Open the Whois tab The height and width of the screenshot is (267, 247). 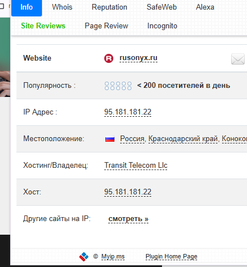(x=62, y=7)
